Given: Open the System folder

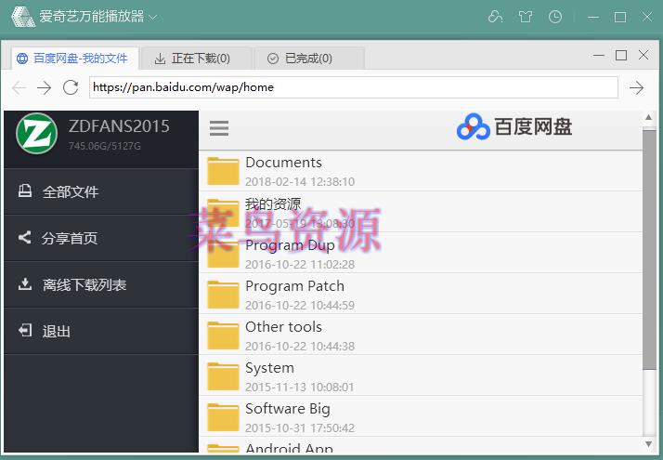Looking at the screenshot, I should click(x=421, y=375).
